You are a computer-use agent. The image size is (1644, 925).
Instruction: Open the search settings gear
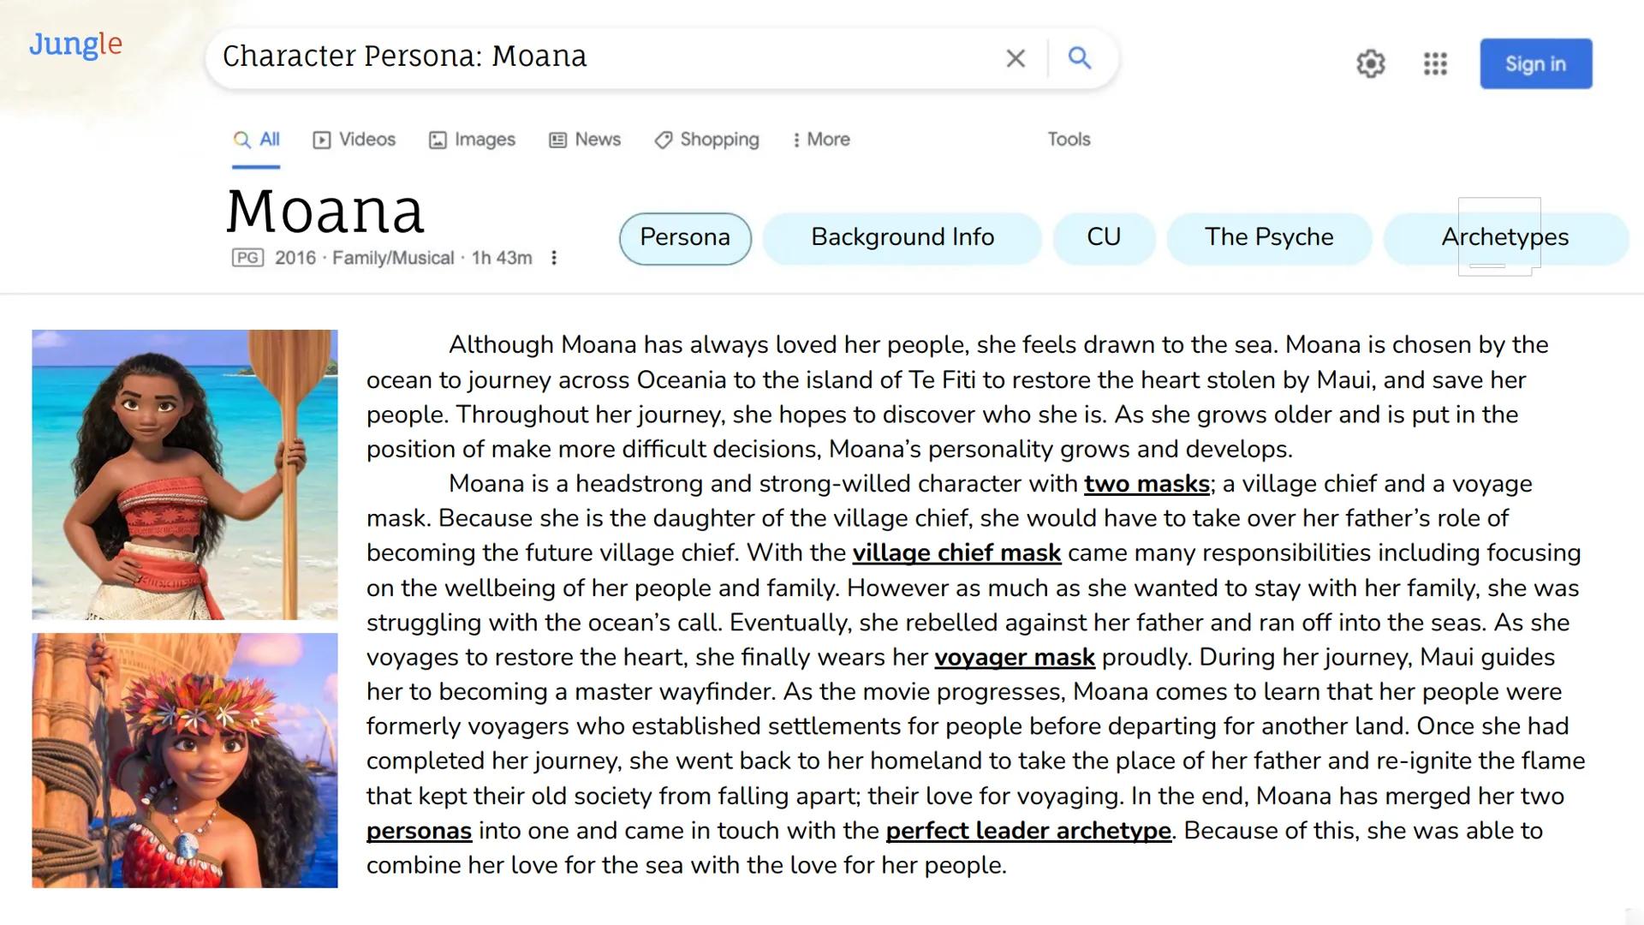click(x=1370, y=63)
